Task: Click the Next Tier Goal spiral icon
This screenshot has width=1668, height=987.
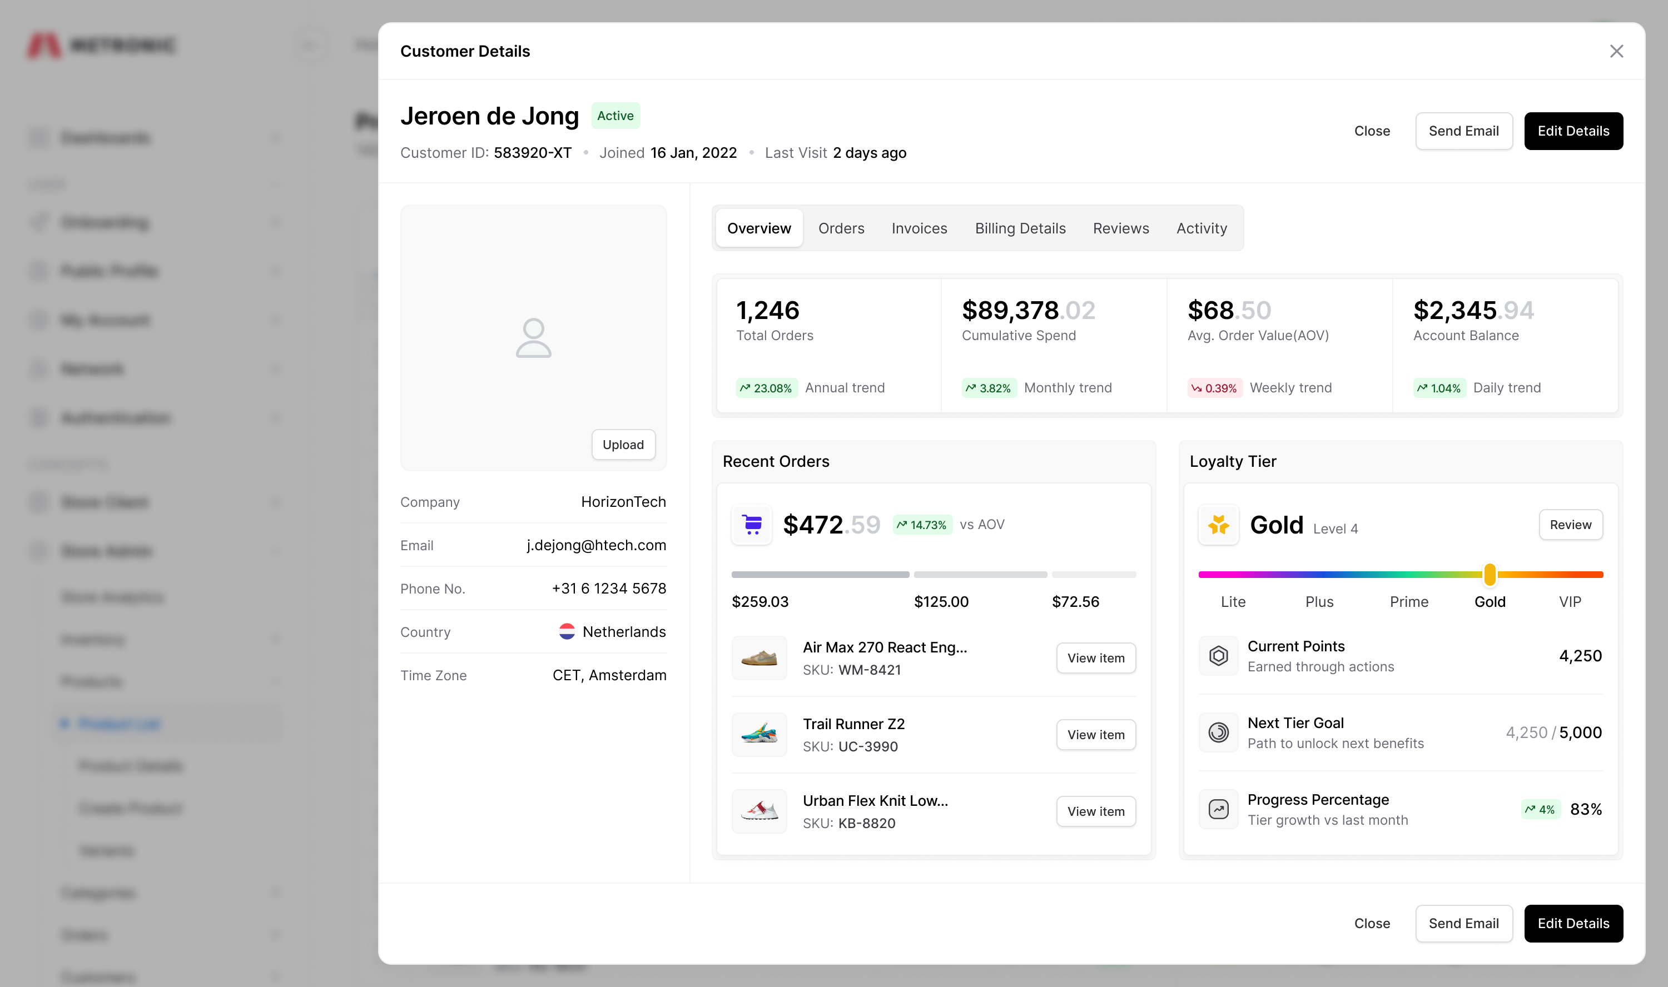Action: click(x=1218, y=732)
